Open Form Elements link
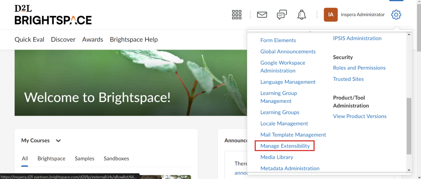This screenshot has height=179, width=421. (x=278, y=40)
